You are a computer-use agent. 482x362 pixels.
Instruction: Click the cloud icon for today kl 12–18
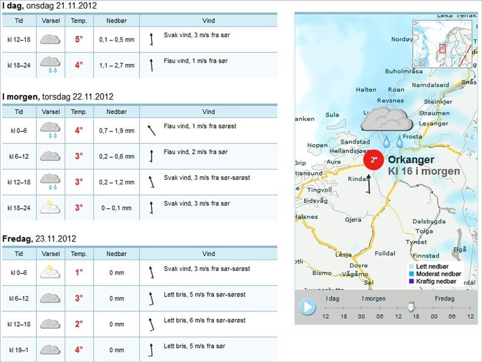click(50, 39)
